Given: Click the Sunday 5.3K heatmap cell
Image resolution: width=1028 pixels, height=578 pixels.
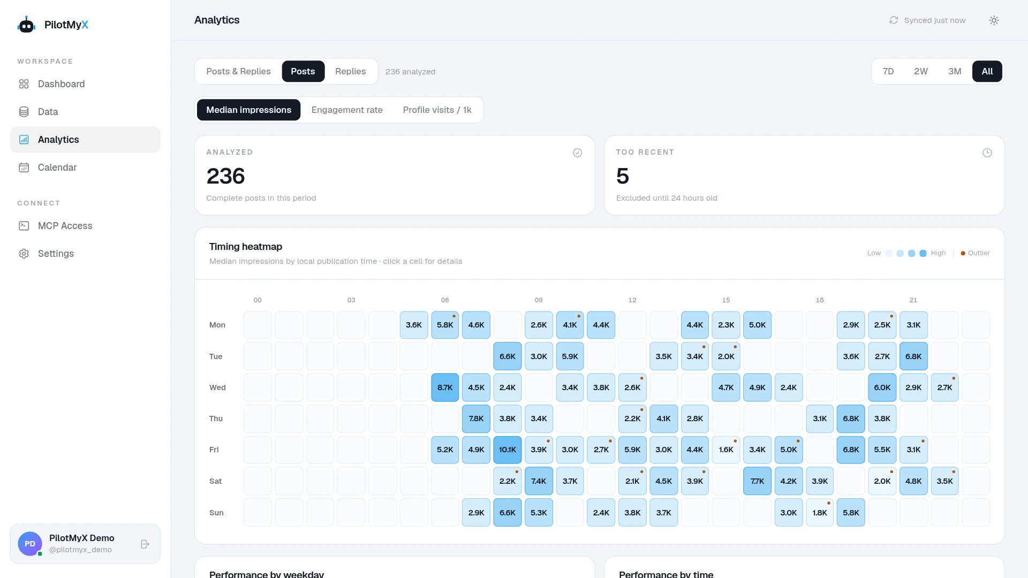Looking at the screenshot, I should coord(539,513).
